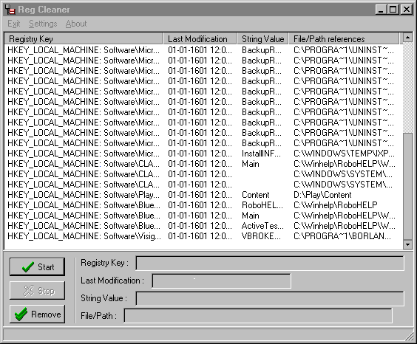Click the scrollbar up arrow
417x344 pixels.
tap(407, 38)
